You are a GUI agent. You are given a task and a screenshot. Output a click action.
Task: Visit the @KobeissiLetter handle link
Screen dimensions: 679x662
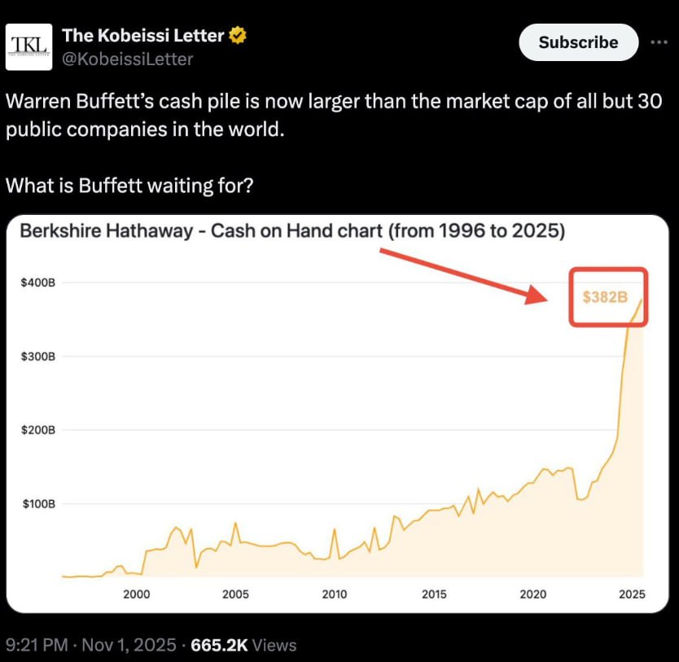[x=128, y=59]
